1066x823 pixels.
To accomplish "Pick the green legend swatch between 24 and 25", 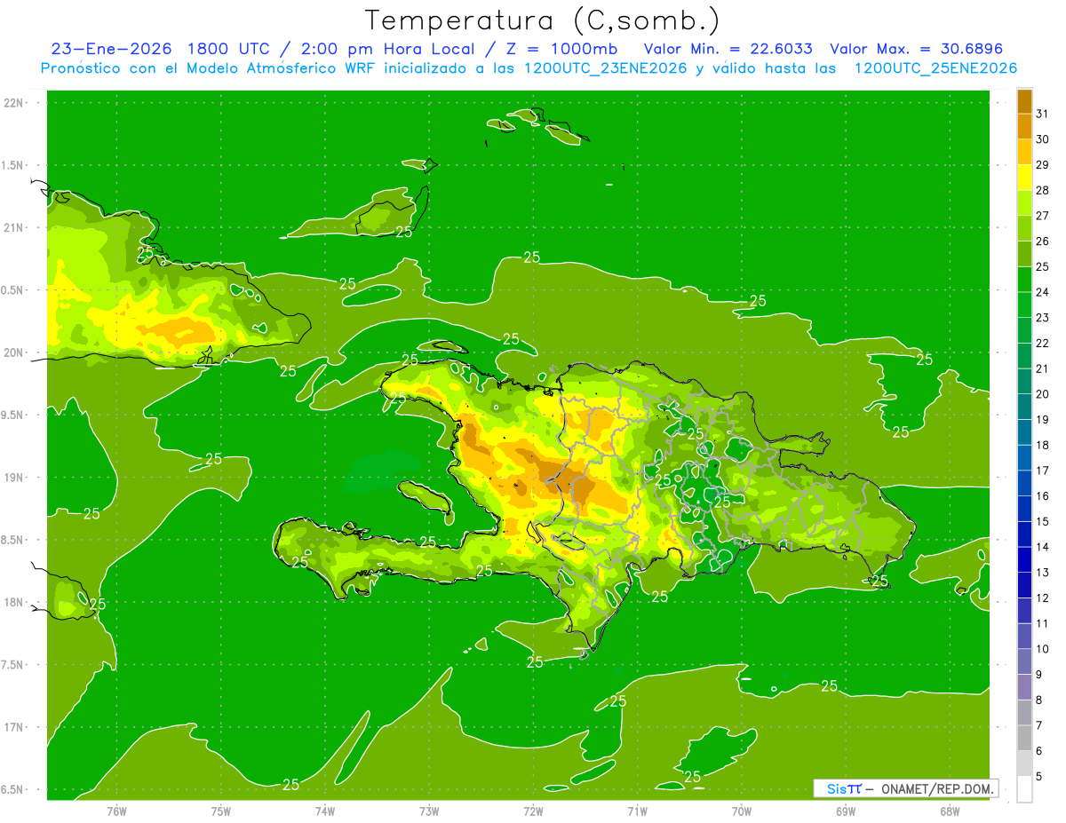I will (1024, 280).
